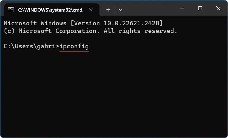Click the "(c)" copyright symbol text
Screen dimensions: 228x138
point(9,31)
